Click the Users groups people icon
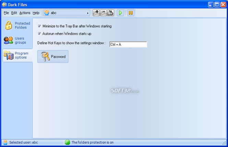Screen dimensions: 228x147 click(x=9, y=40)
